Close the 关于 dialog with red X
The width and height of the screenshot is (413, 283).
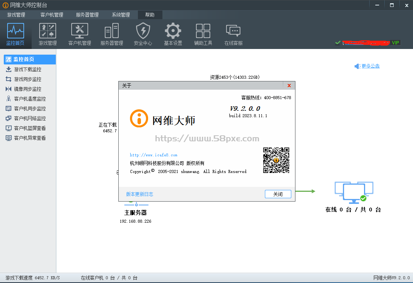click(x=289, y=86)
